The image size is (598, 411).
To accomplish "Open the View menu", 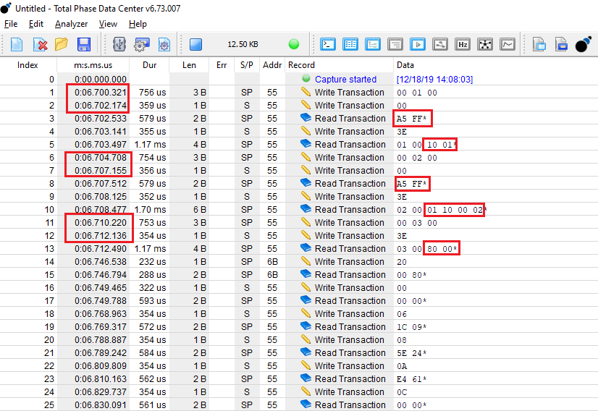I will (x=108, y=24).
